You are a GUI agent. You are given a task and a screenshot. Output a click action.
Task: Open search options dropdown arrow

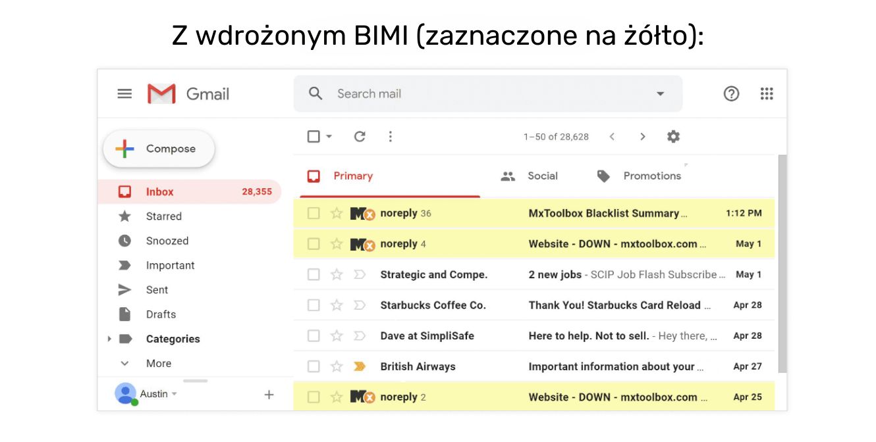point(660,94)
